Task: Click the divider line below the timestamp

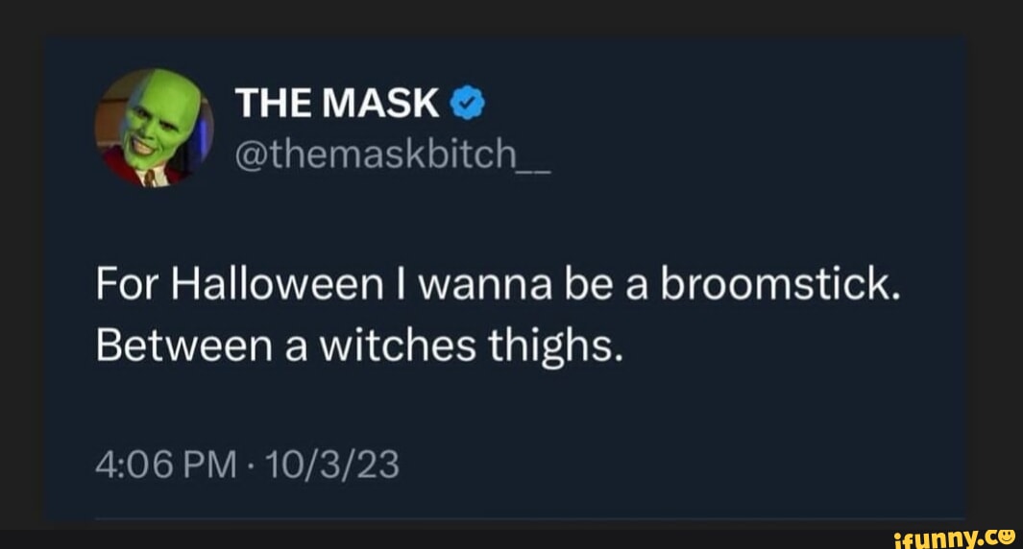Action: pos(530,519)
